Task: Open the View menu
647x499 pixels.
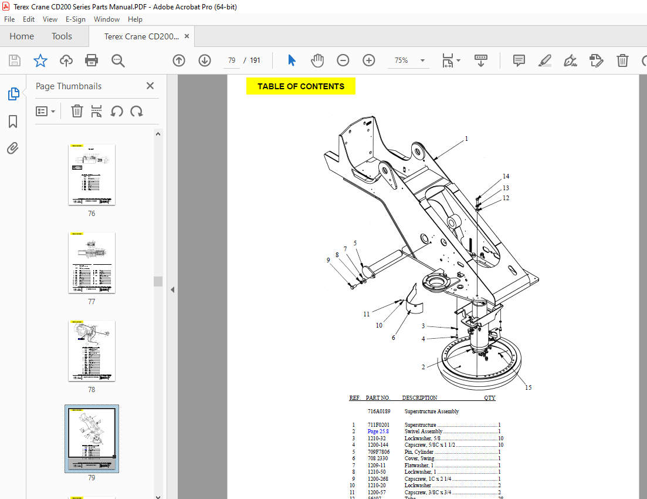Action: coord(50,19)
